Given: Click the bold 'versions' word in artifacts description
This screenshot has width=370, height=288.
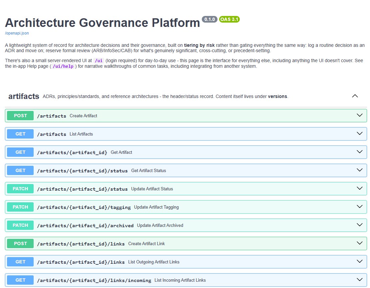Looking at the screenshot, I should click(277, 96).
